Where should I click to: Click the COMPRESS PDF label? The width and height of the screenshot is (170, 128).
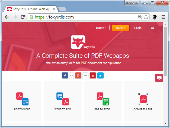(143, 109)
